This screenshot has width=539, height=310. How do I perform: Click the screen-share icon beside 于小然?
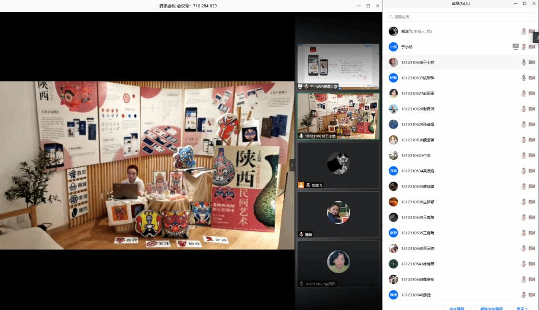coord(515,47)
